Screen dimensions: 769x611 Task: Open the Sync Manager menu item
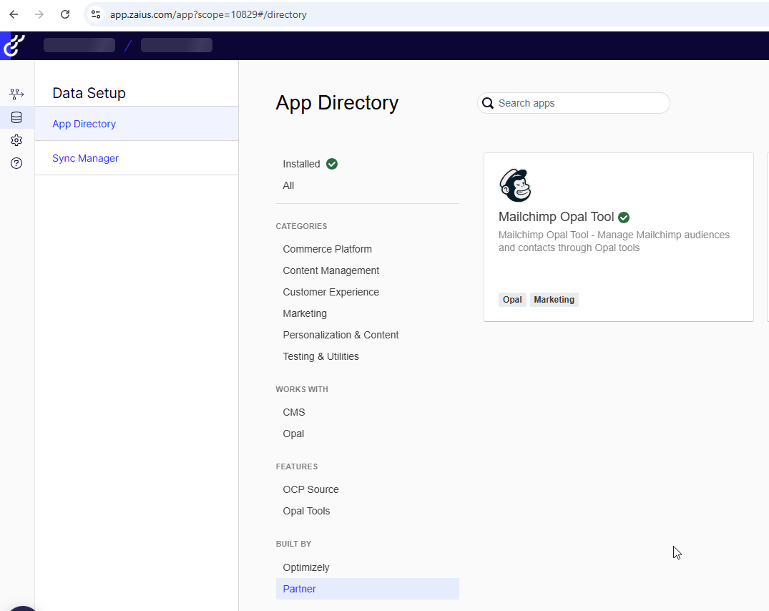point(85,158)
